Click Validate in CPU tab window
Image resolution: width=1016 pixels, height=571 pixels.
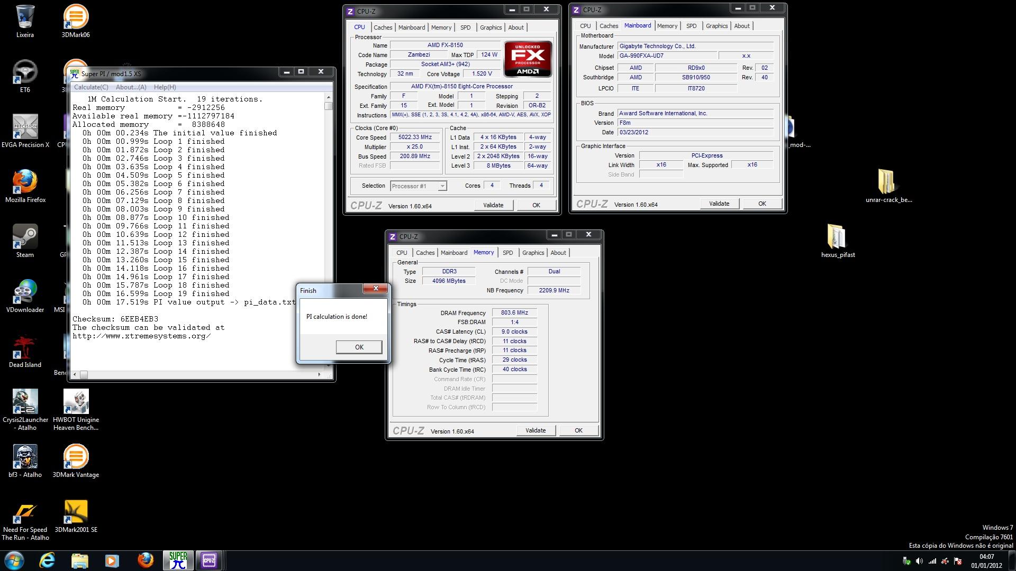click(493, 206)
